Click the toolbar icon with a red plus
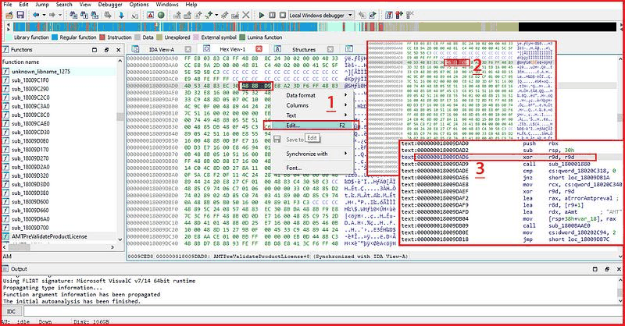The height and width of the screenshot is (326, 625). click(x=399, y=15)
